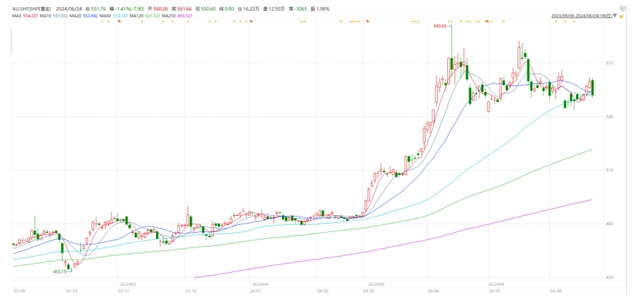The width and height of the screenshot is (634, 306).
Task: Click the AU2408 contract marker
Action: coord(497,284)
